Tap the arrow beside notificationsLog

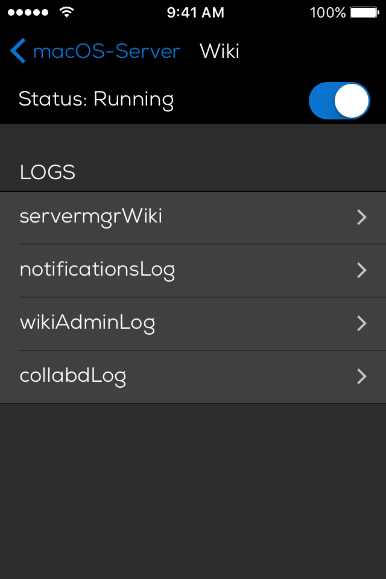pyautogui.click(x=362, y=270)
